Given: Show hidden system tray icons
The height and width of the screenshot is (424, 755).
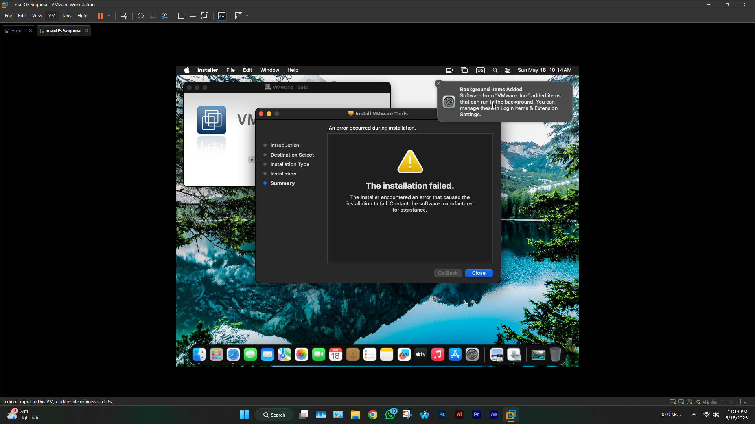Looking at the screenshot, I should pyautogui.click(x=694, y=415).
